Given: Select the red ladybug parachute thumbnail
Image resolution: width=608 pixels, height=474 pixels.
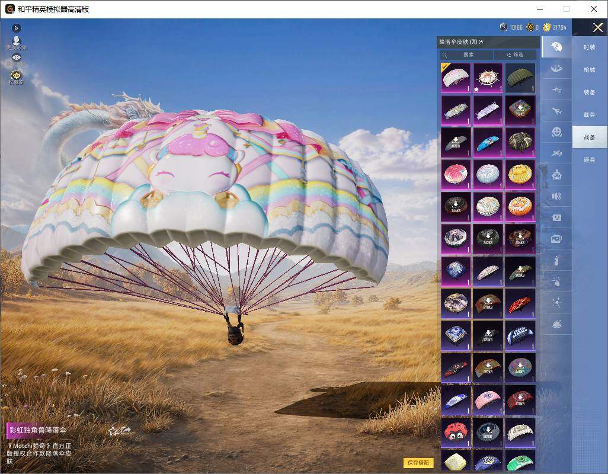Looking at the screenshot, I should [456, 432].
